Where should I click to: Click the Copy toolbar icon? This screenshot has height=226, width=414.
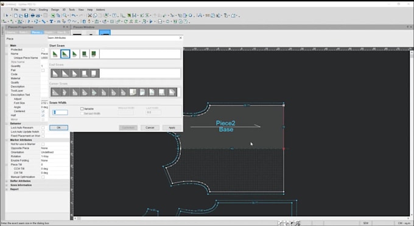pyautogui.click(x=95, y=16)
